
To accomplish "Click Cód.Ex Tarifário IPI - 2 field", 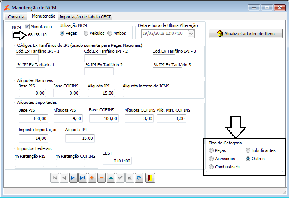I will [96, 59].
